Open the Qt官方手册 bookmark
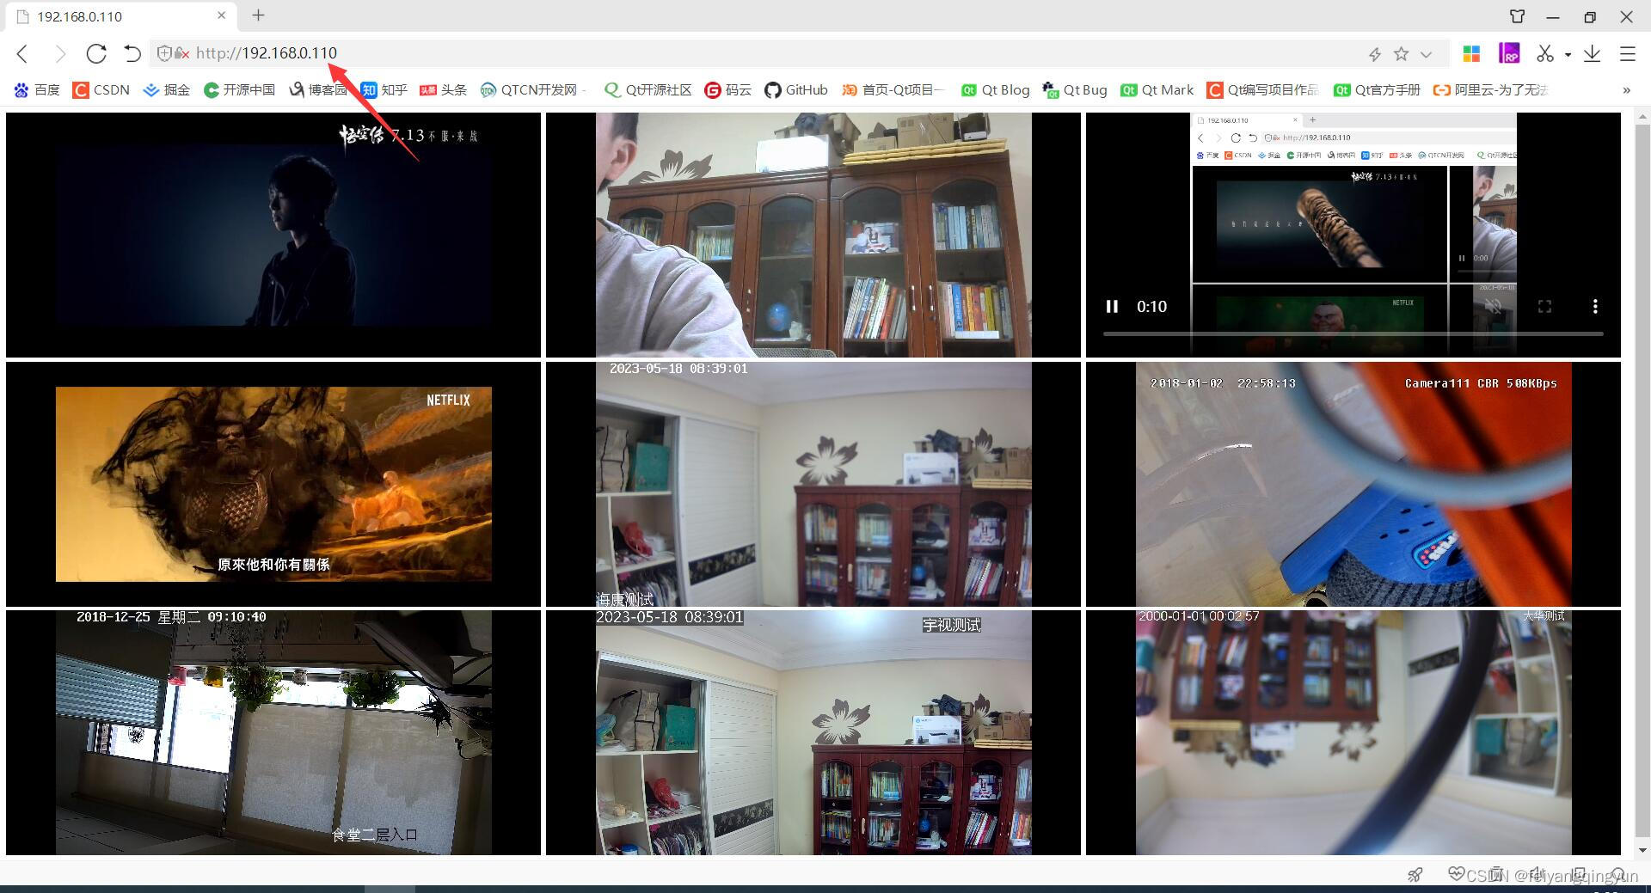The height and width of the screenshot is (893, 1651). pos(1377,89)
